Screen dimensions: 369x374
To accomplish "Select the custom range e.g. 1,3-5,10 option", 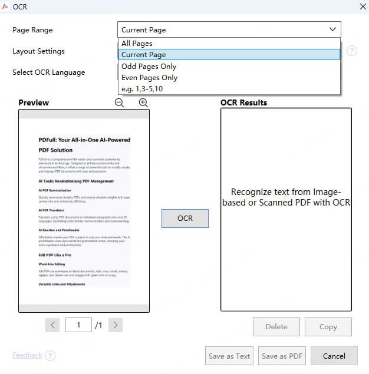I will [x=229, y=89].
